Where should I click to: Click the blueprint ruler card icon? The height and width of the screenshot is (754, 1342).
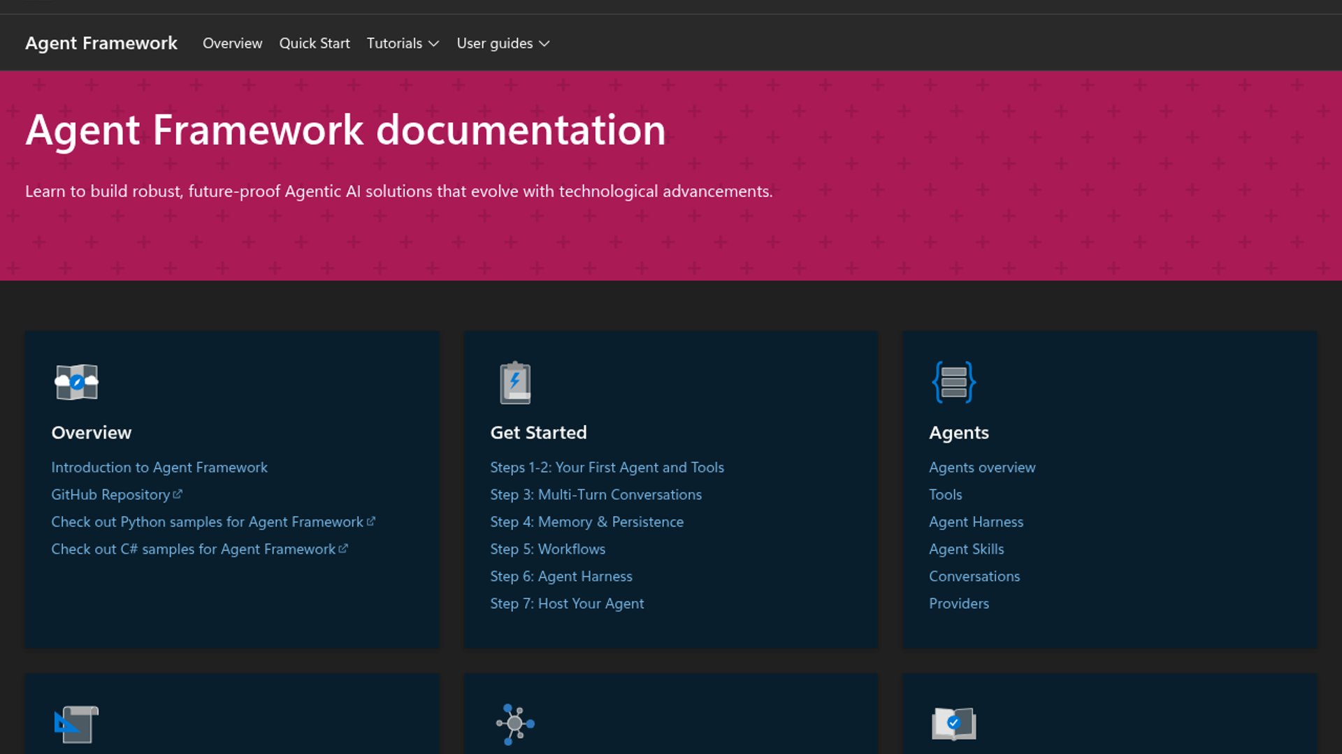tap(76, 725)
